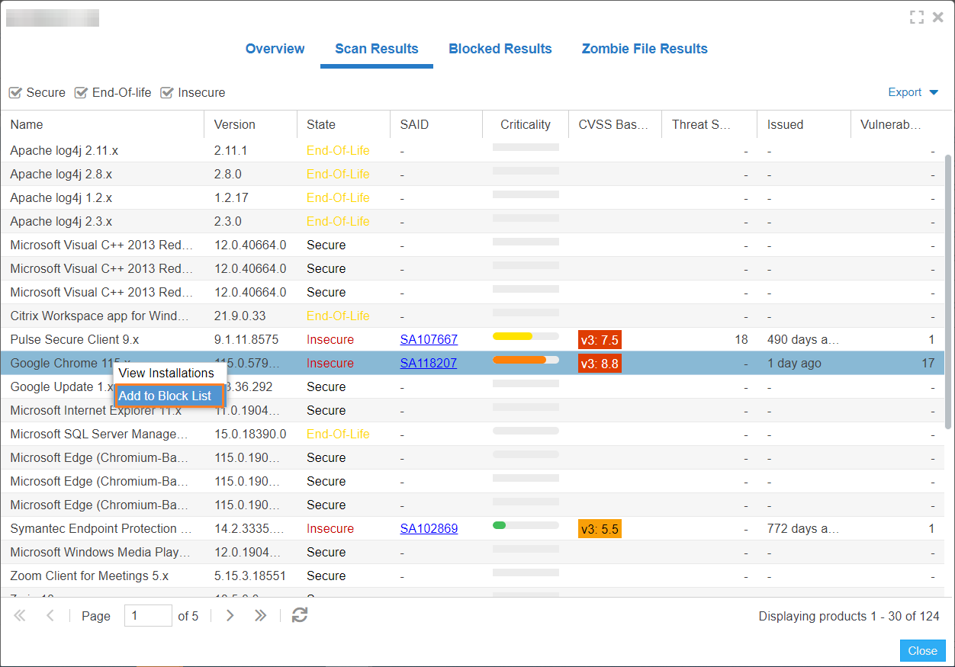Click version 5.15.3.18551 cell
This screenshot has width=955, height=667.
[250, 576]
